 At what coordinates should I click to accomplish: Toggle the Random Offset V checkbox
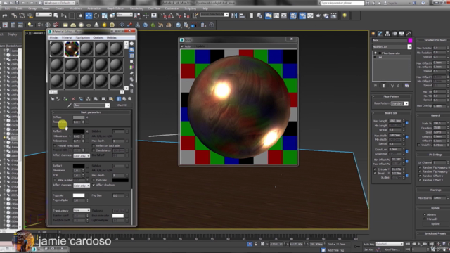tap(420, 180)
